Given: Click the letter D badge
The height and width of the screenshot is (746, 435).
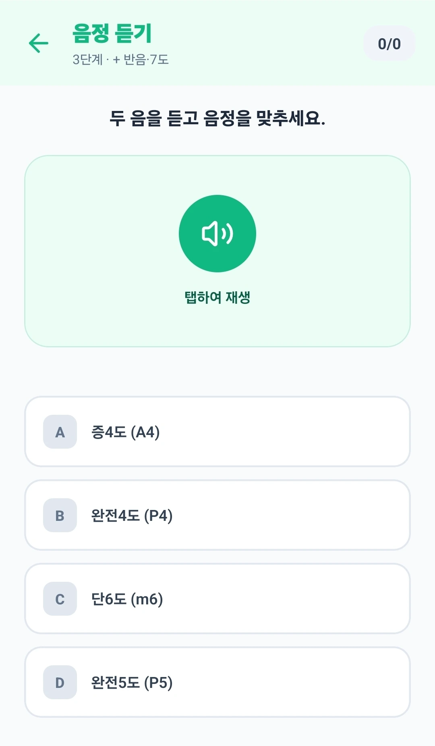Looking at the screenshot, I should (60, 683).
